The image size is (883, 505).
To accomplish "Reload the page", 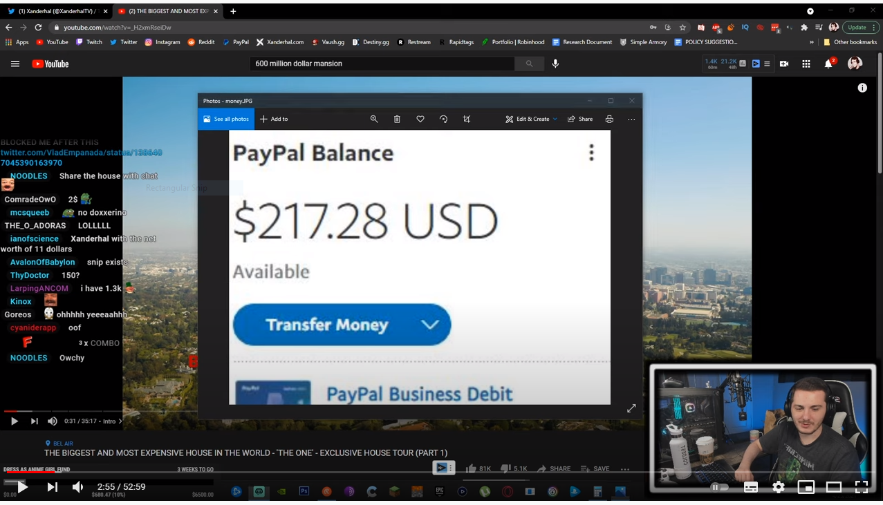I will click(x=39, y=27).
